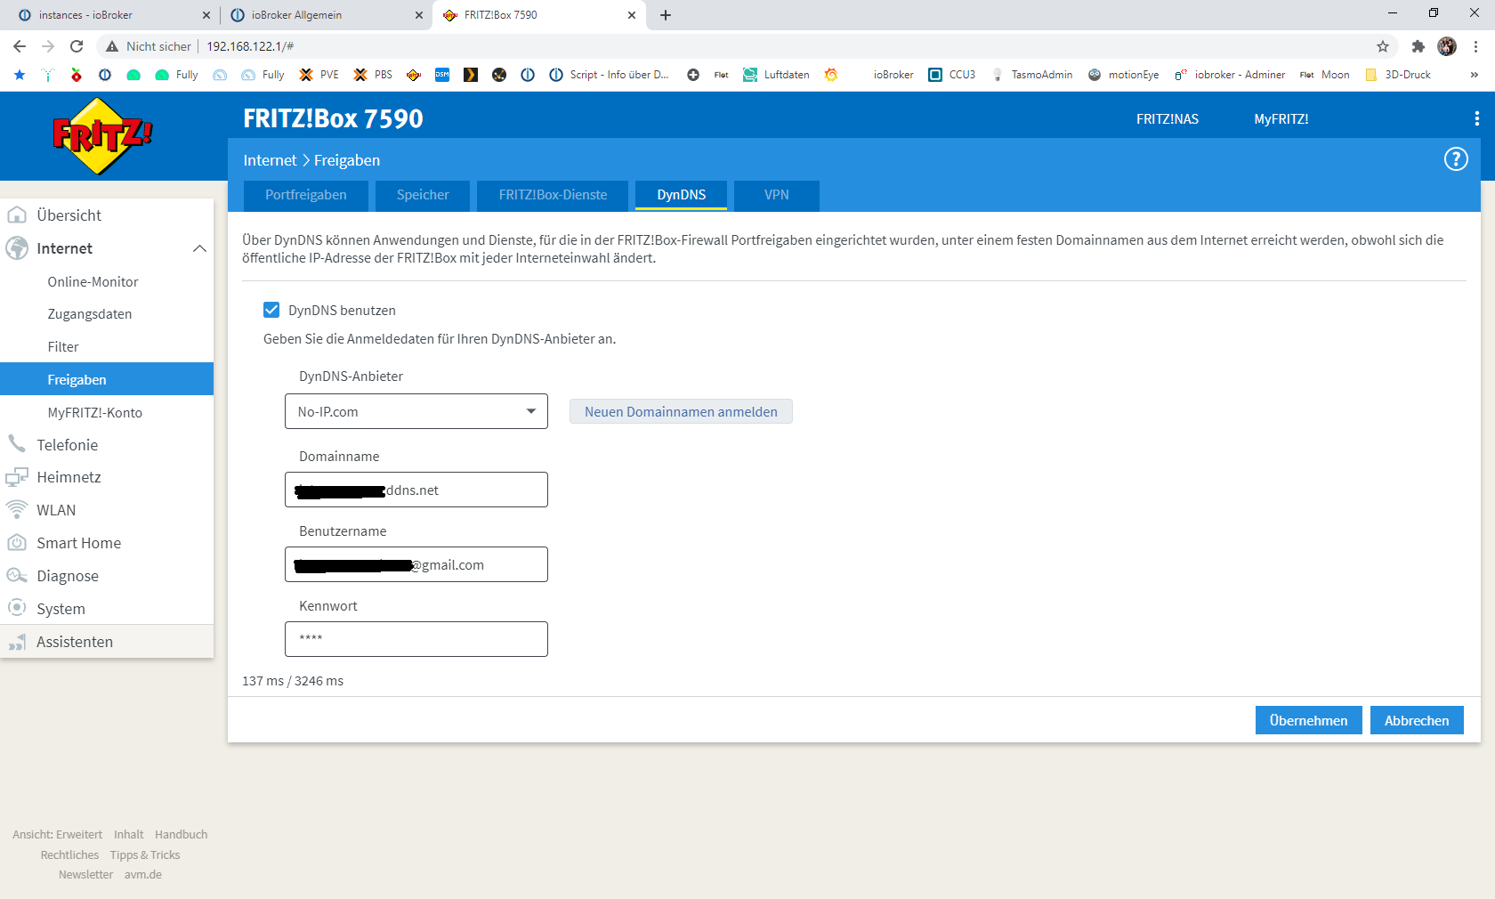This screenshot has width=1495, height=899.
Task: Open the Chrome three-dot menu
Action: coord(1475,46)
